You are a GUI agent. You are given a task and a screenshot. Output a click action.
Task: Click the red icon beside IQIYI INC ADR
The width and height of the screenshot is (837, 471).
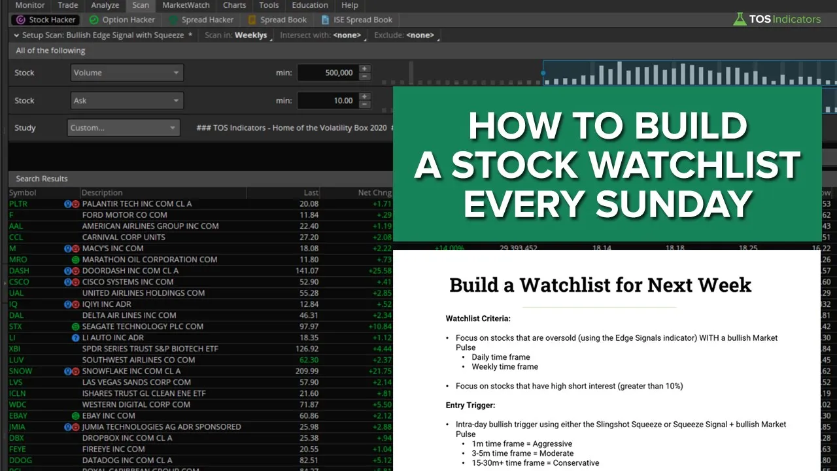(x=75, y=304)
